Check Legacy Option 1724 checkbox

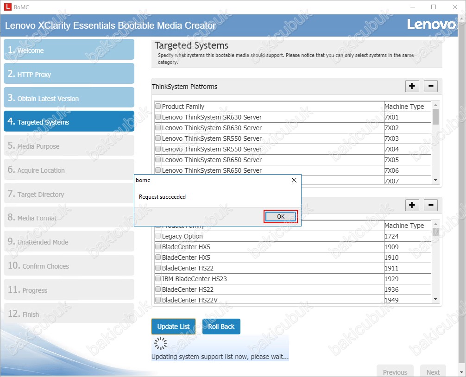158,236
